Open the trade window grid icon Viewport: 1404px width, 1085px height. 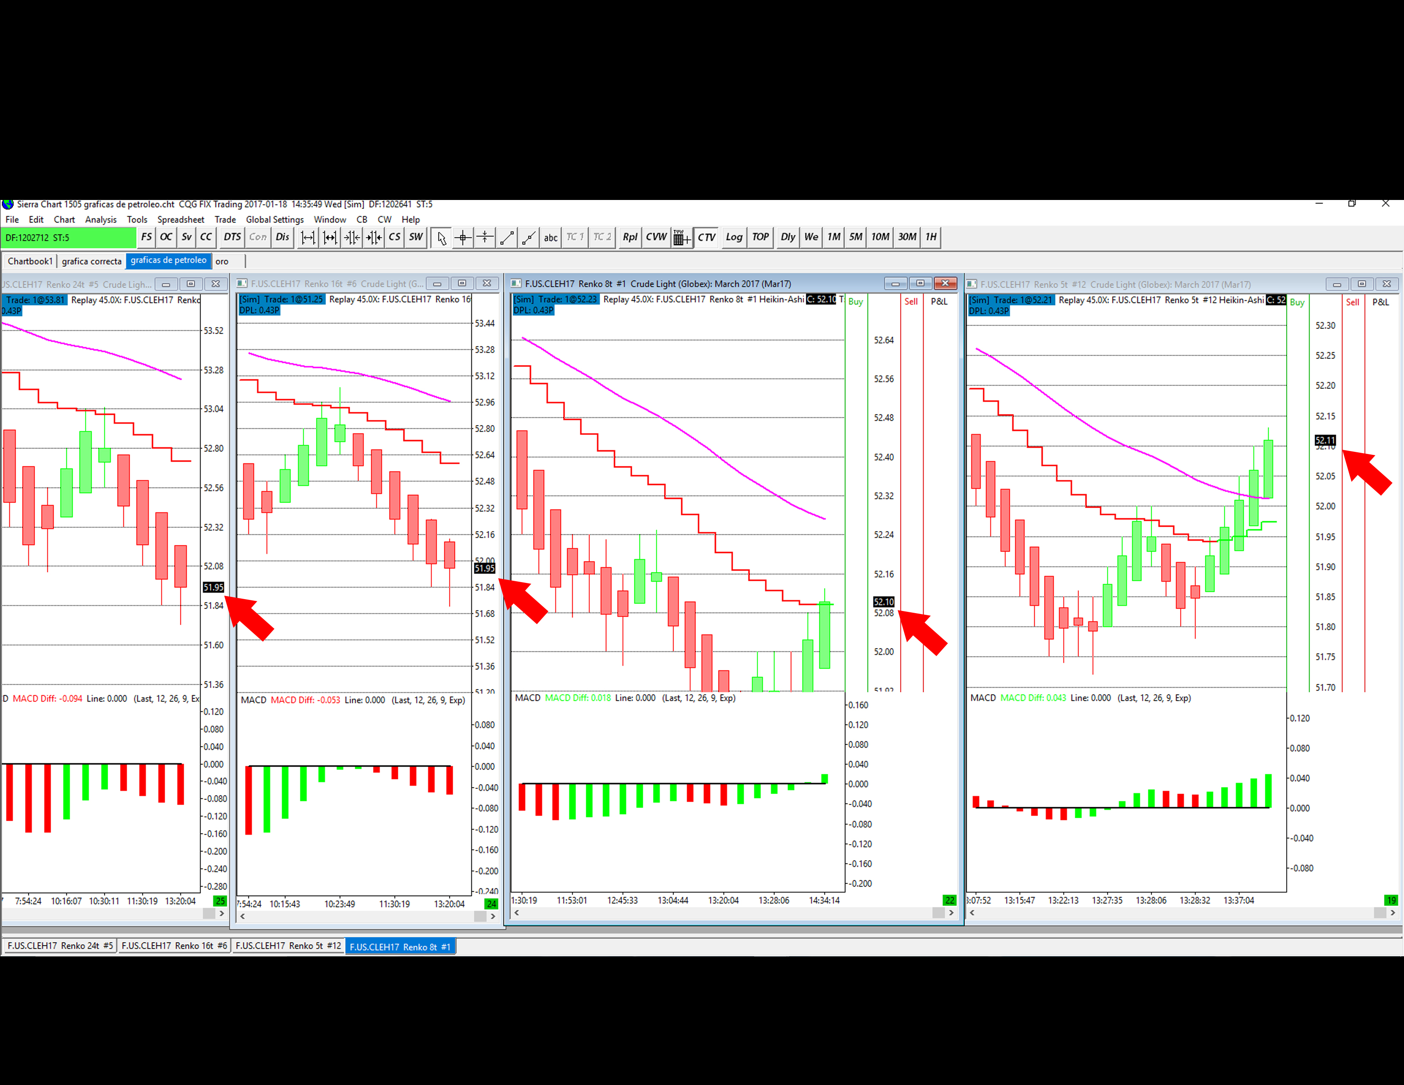pyautogui.click(x=682, y=238)
